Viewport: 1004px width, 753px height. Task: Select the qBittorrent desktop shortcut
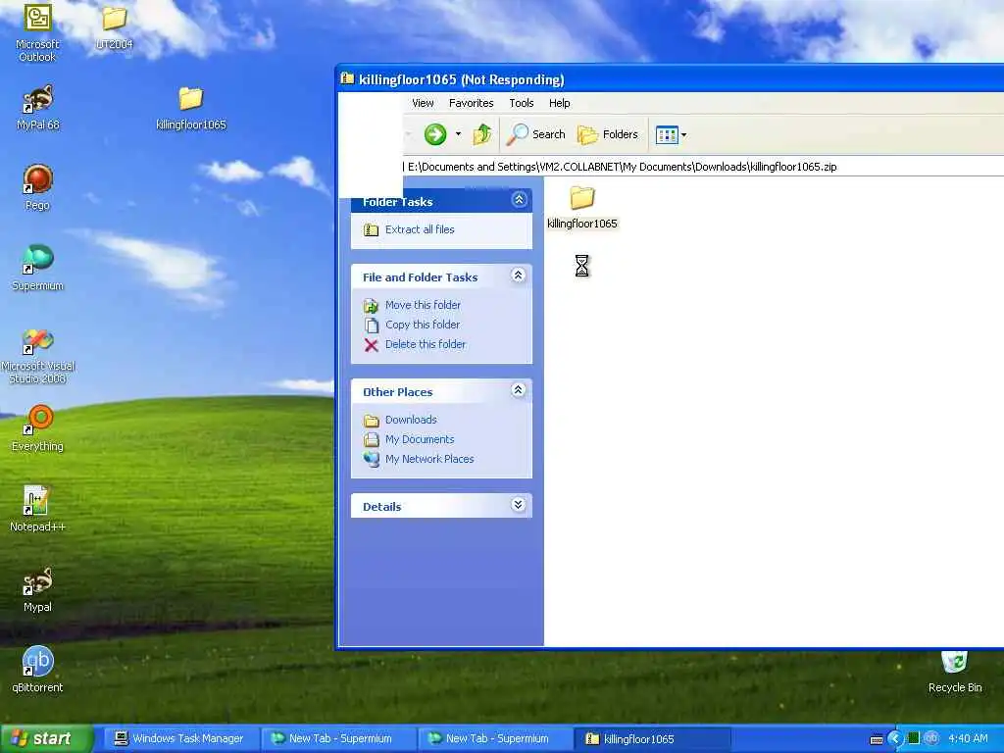[38, 670]
